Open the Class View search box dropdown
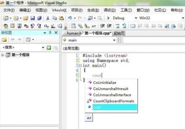The width and height of the screenshot is (185, 129). [x=43, y=48]
